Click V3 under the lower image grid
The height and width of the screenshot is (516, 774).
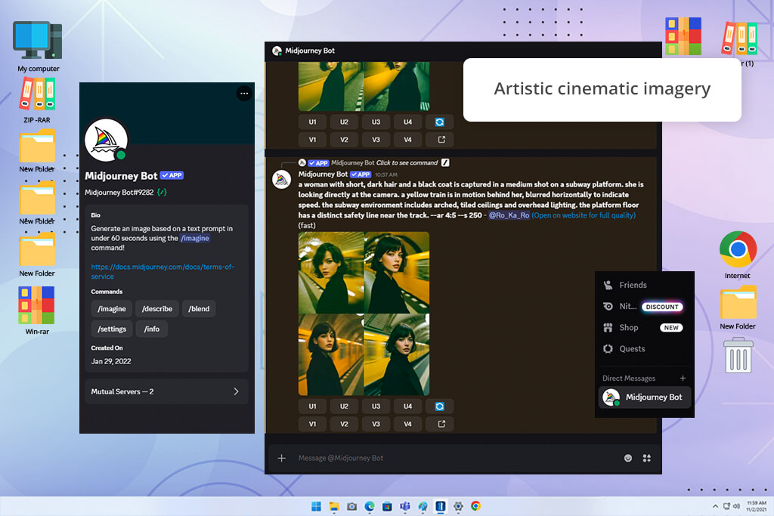coord(376,425)
